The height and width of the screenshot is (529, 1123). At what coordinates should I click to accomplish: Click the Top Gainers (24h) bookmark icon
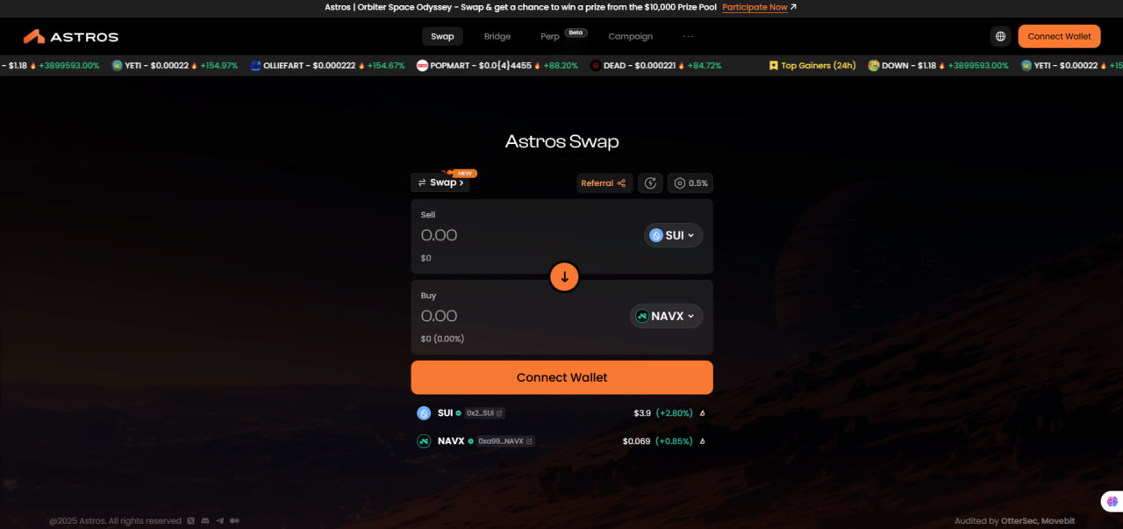774,66
